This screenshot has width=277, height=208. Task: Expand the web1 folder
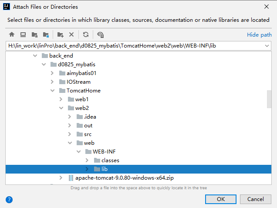coord(61,99)
